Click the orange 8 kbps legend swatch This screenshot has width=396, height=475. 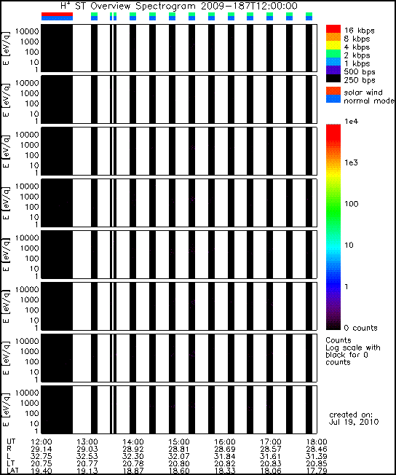[333, 37]
